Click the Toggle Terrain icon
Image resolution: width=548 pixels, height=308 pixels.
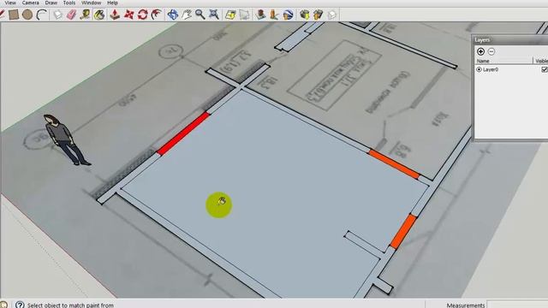(244, 15)
